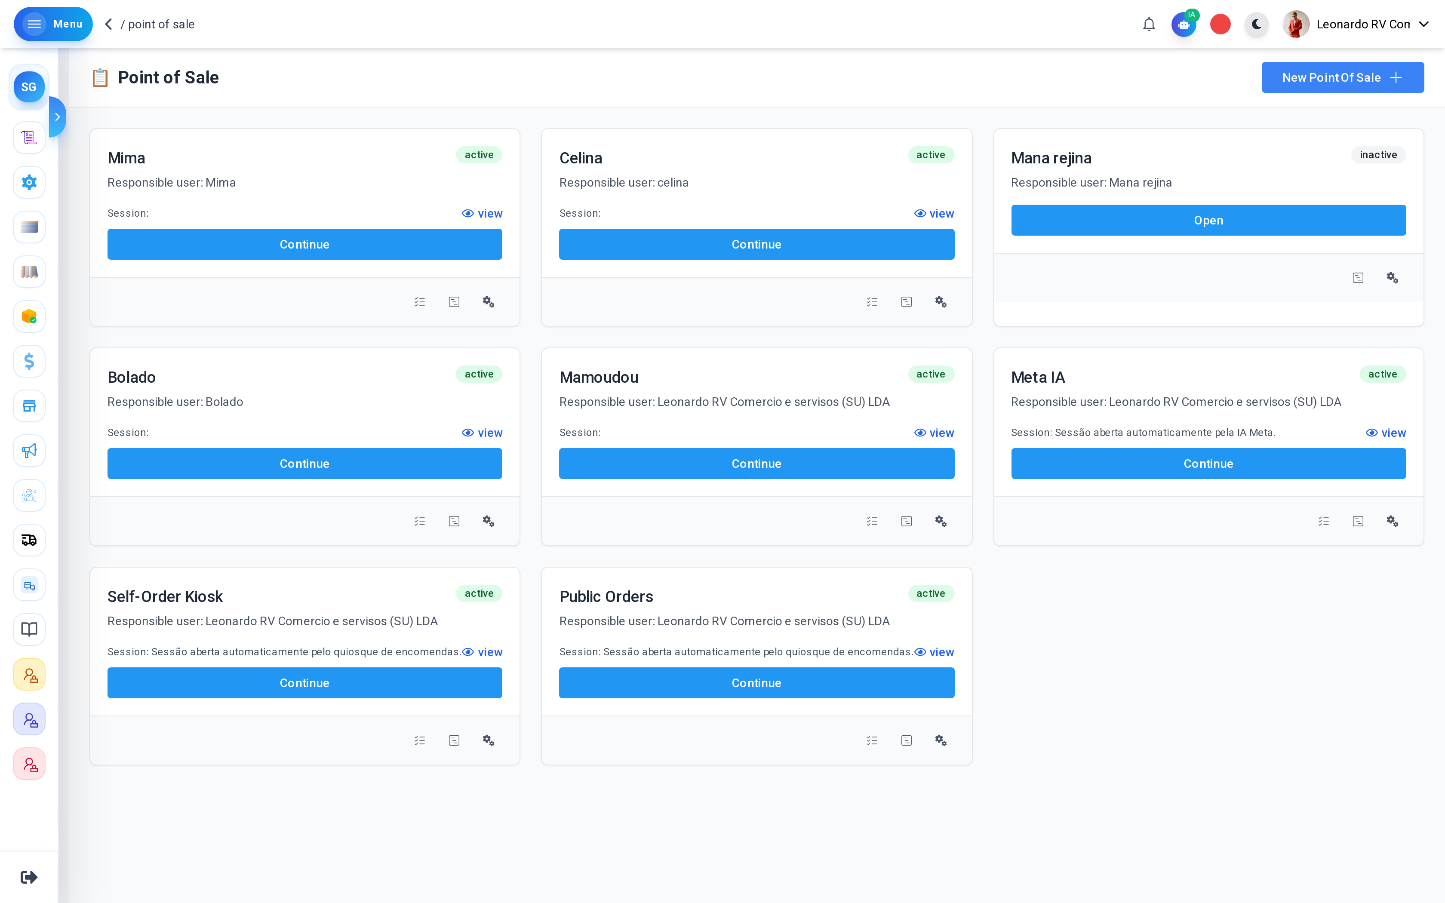Image resolution: width=1445 pixels, height=903 pixels.
Task: Open the dollar sign finance icon
Action: point(29,361)
